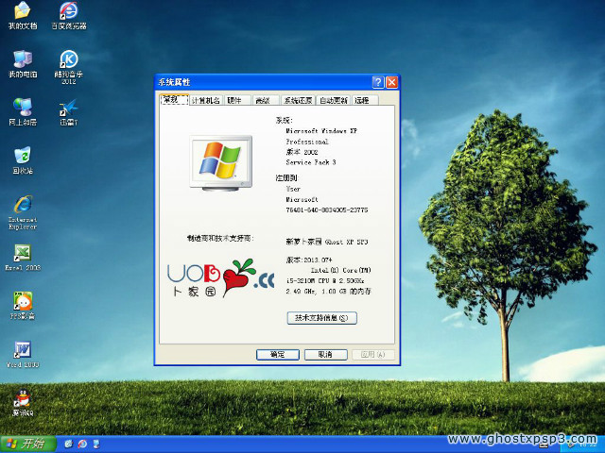Open the 高级 tab
Viewport: 605px width, 453px height.
[x=266, y=101]
